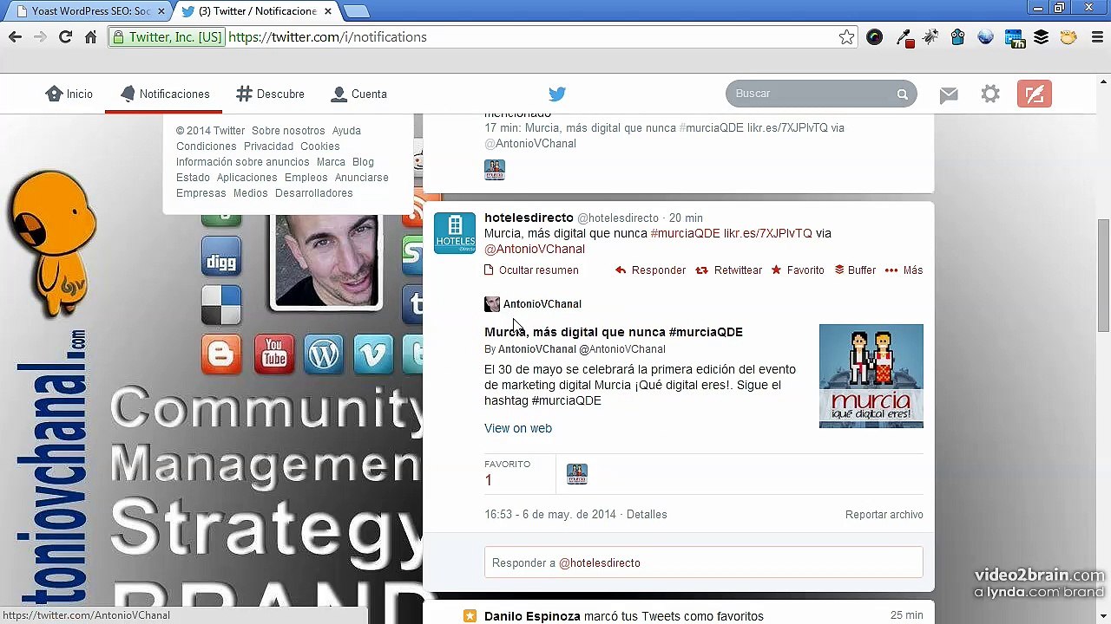The image size is (1111, 624).
Task: Open Notificaciones in Twitter navigation
Action: (165, 94)
